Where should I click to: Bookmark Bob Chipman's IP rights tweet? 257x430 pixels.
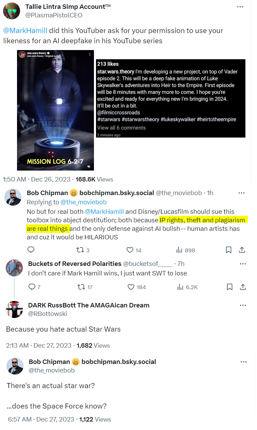[x=229, y=250]
